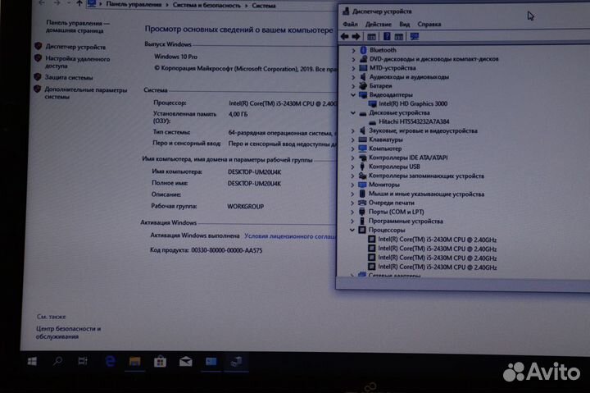Select Мыши и иные указывающие устройства
The image size is (590, 393).
tap(426, 194)
